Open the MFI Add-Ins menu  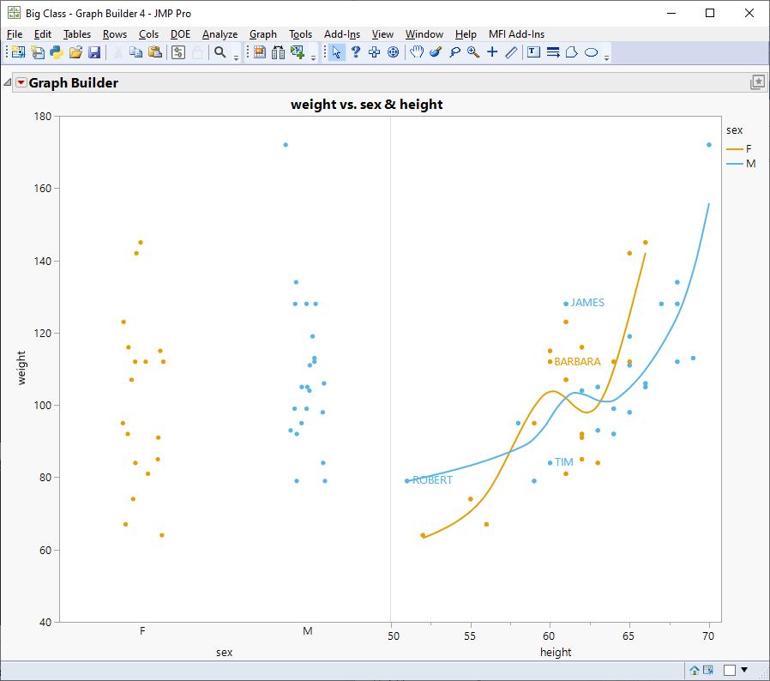pos(516,34)
